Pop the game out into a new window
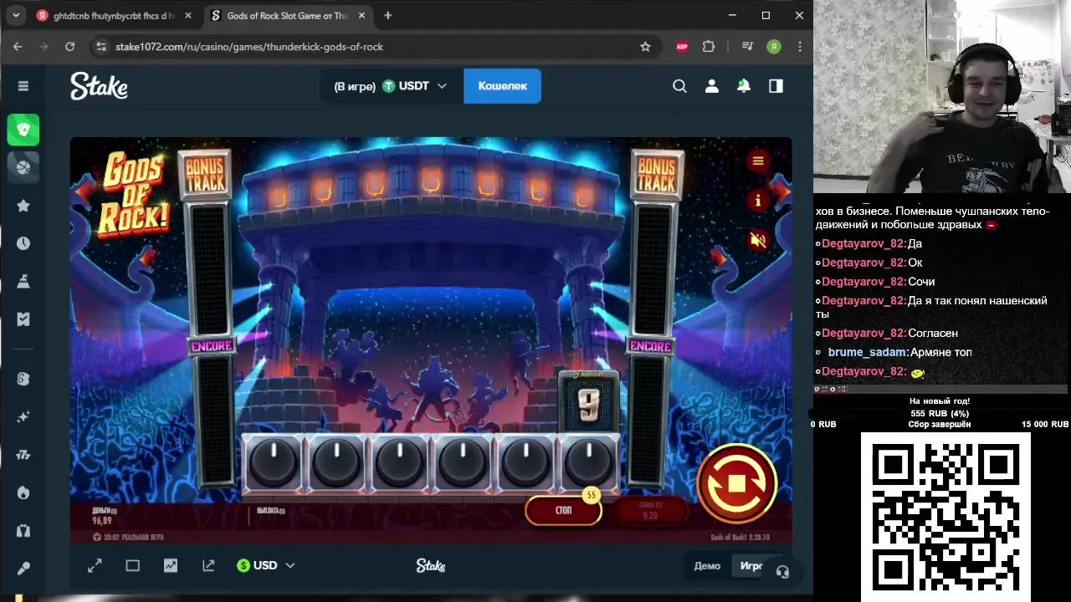 click(208, 566)
